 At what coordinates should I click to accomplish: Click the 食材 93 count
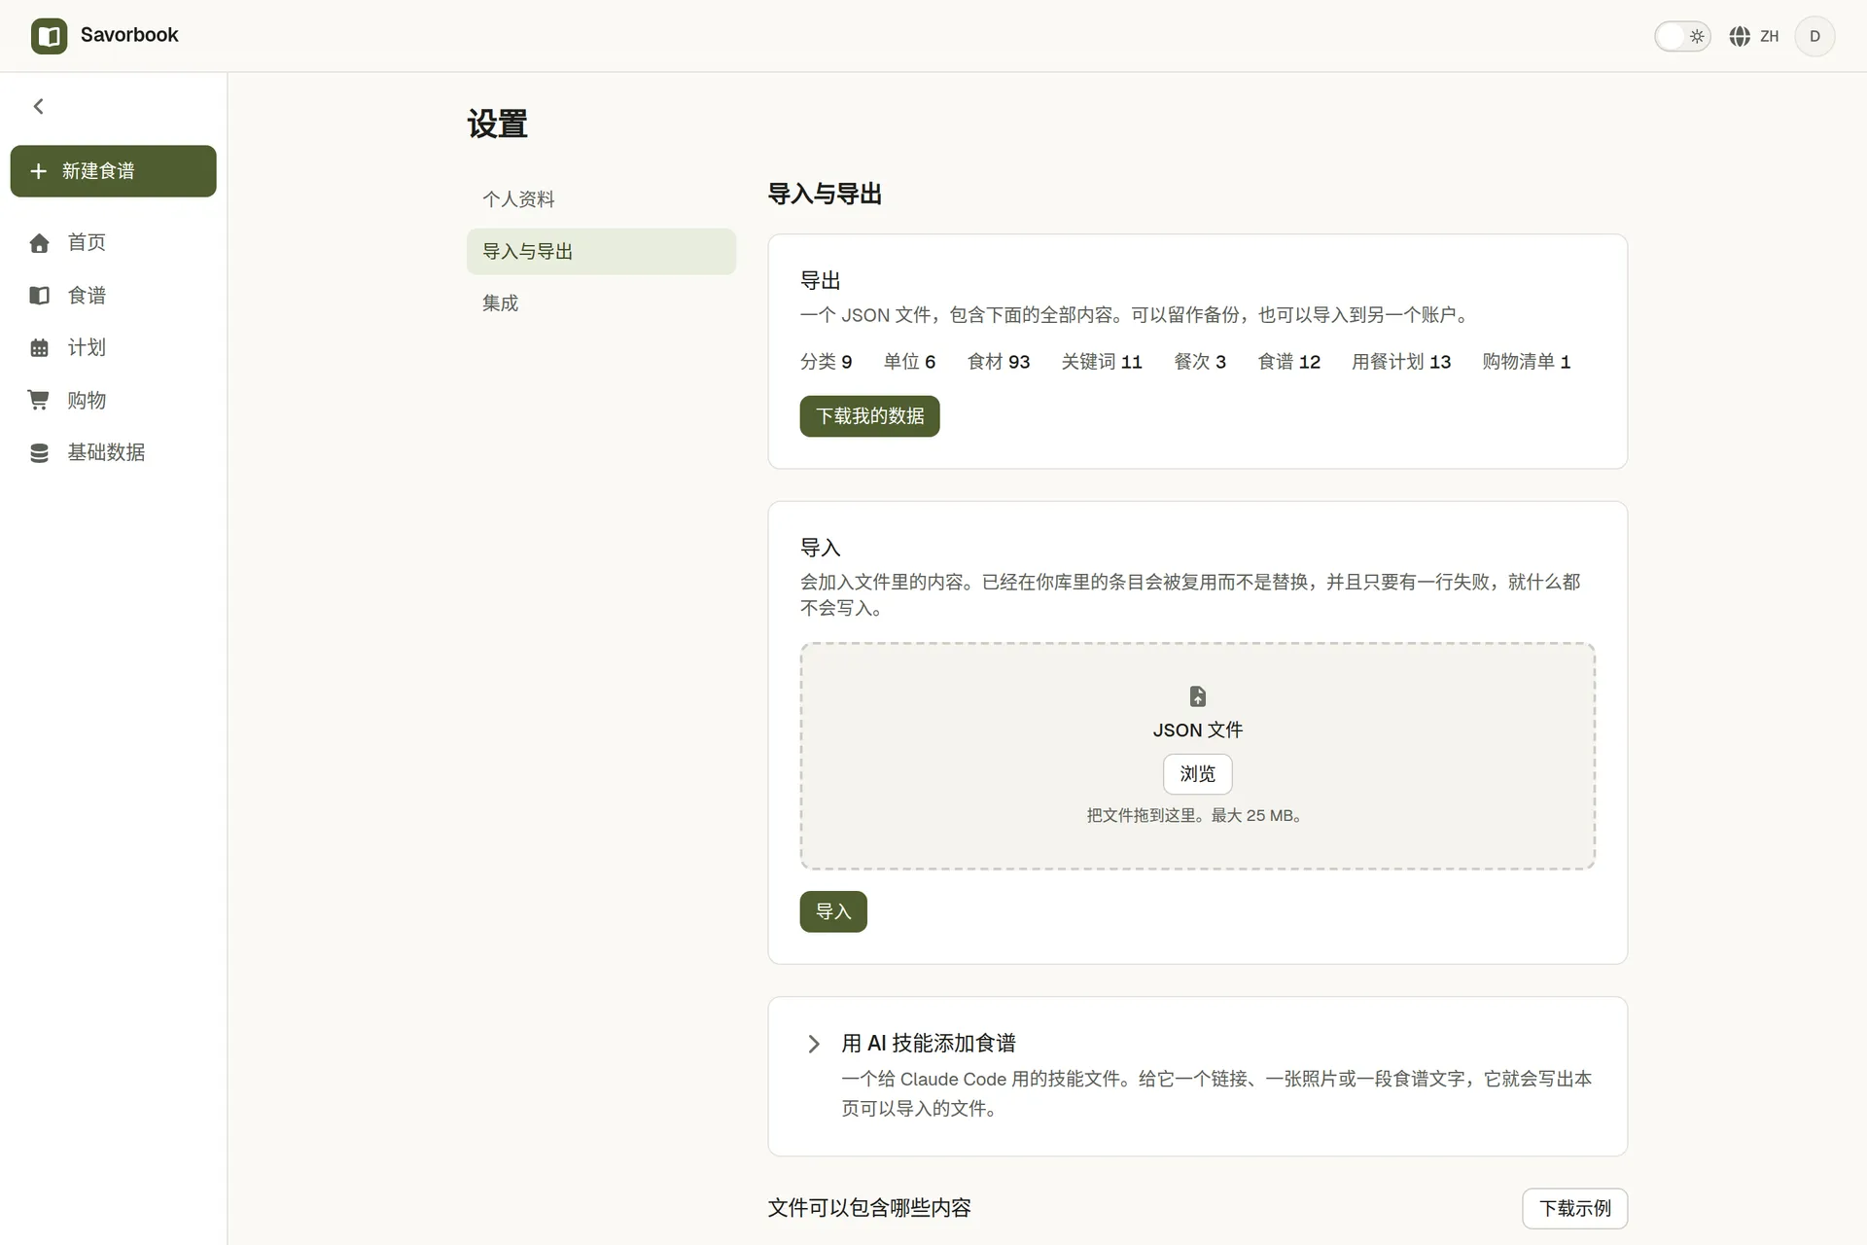(x=999, y=362)
